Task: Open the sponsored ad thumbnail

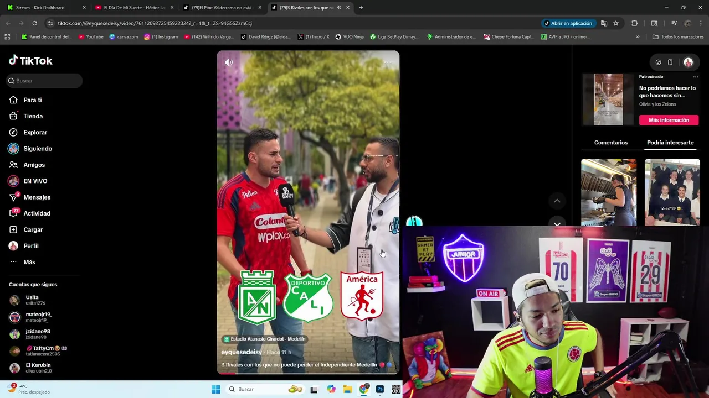Action: point(608,100)
